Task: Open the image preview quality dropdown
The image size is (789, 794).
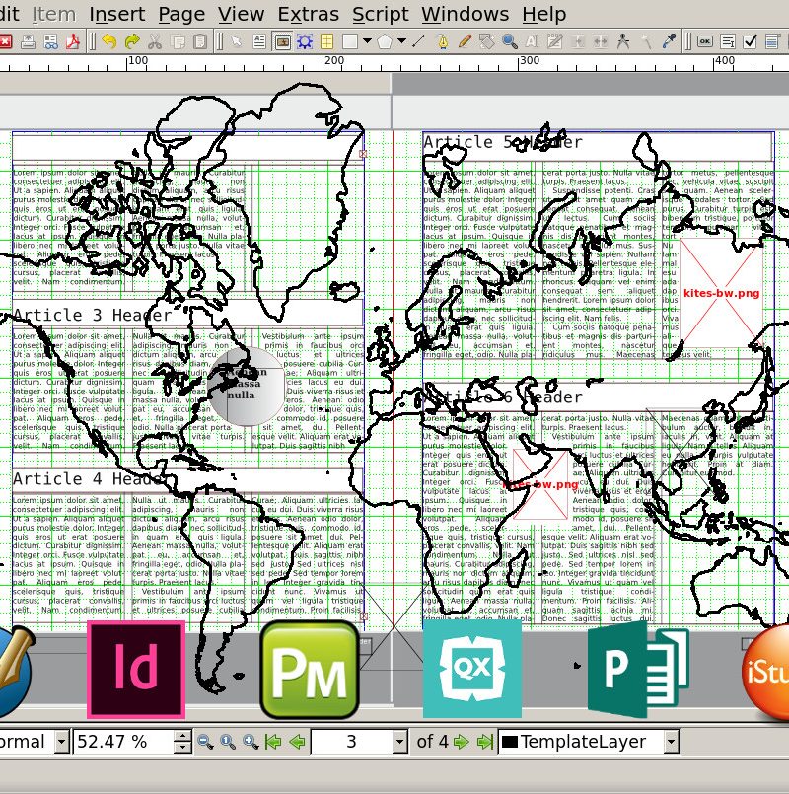Action: [61, 742]
